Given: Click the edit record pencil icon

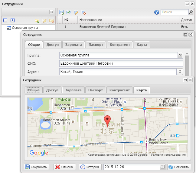Looking at the screenshot, I should pos(76,12).
